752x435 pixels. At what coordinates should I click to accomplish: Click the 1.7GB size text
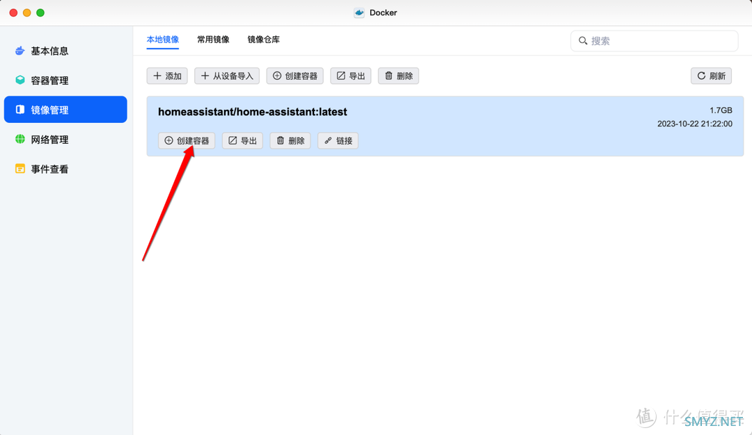point(721,110)
